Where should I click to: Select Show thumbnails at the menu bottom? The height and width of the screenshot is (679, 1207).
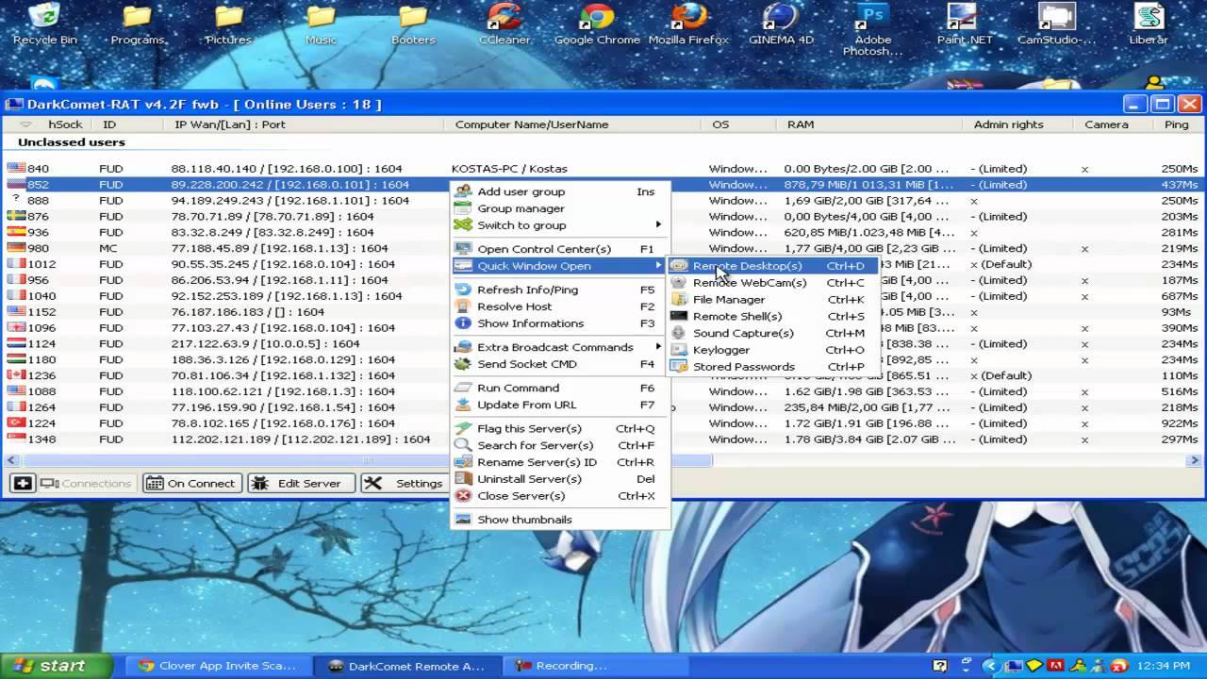(558, 520)
